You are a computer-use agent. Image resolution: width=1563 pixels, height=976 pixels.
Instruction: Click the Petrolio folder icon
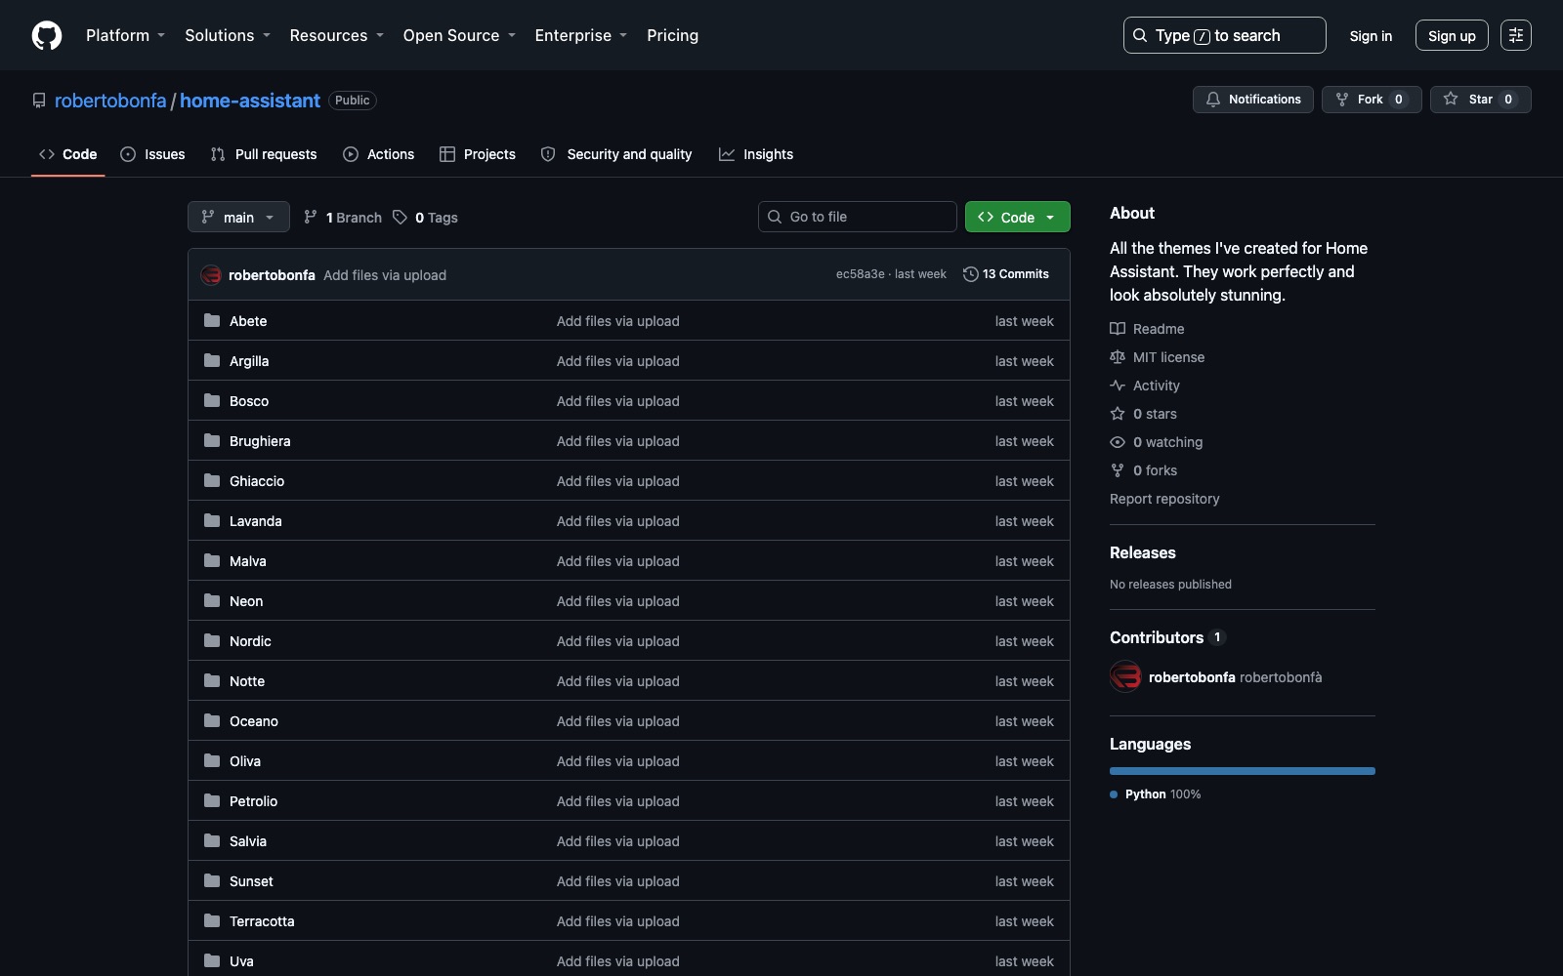(x=212, y=800)
